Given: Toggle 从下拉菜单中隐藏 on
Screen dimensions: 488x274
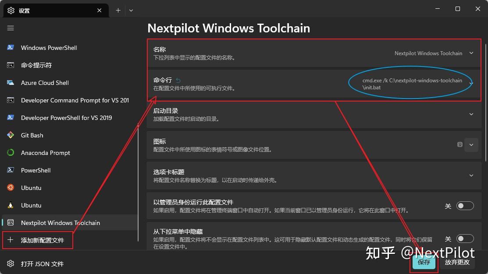Looking at the screenshot, I should [x=465, y=239].
